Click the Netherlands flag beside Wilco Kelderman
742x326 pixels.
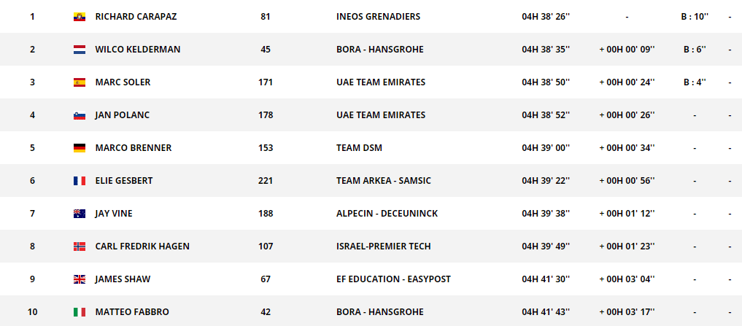(x=80, y=50)
